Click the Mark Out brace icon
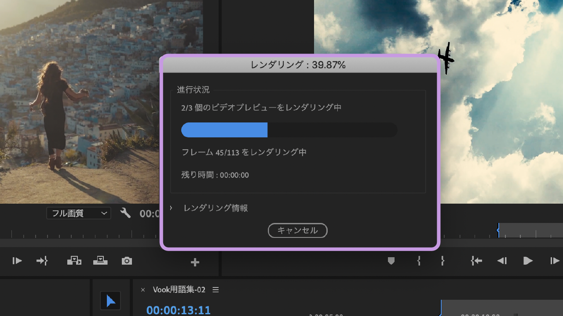This screenshot has width=563, height=316. coord(442,261)
